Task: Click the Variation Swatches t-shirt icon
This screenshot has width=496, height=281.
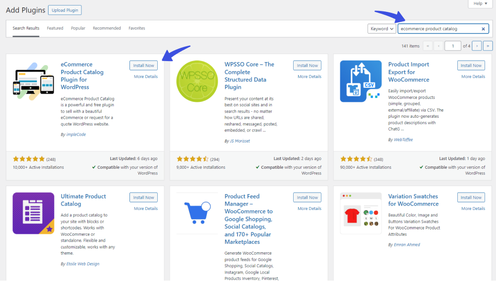Action: pyautogui.click(x=361, y=213)
